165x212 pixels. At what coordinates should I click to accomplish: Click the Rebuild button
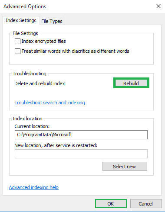[131, 83]
